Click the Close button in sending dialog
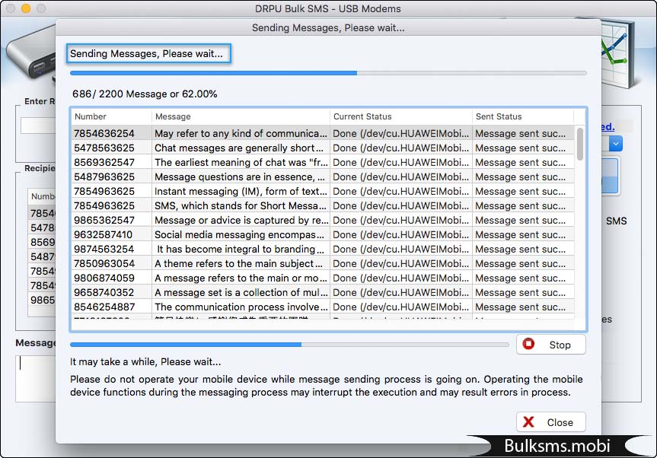 tap(550, 422)
